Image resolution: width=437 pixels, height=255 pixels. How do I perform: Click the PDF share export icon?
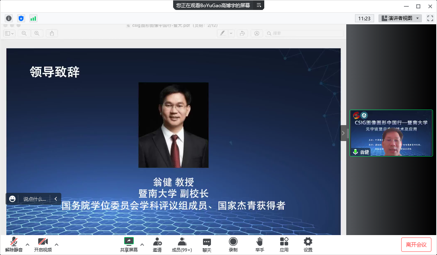(52, 33)
